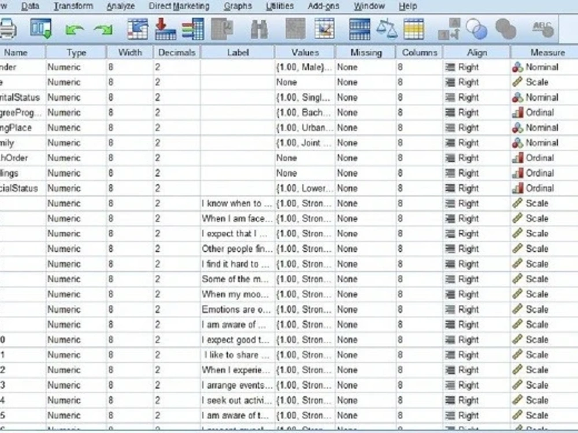Open the Graphs menu
Viewport: 578px width, 433px height.
click(238, 6)
